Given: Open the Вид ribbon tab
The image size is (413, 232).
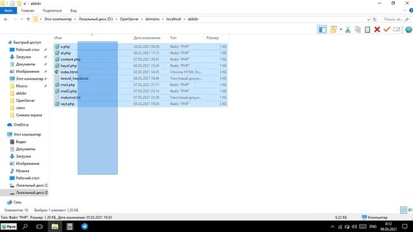Looking at the screenshot, I should coord(74,10).
